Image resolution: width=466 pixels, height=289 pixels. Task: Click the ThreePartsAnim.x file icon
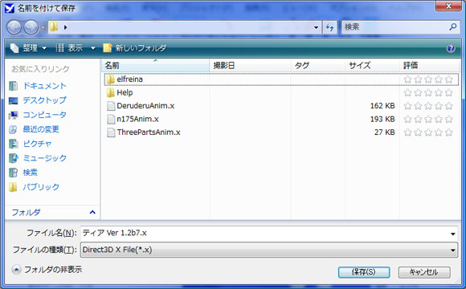pyautogui.click(x=111, y=132)
